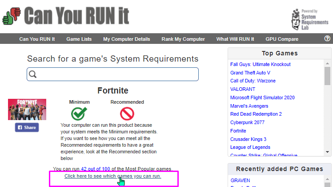The width and height of the screenshot is (333, 187).
Task: Click Recently added games scroll up arrow
Action: coord(327,179)
